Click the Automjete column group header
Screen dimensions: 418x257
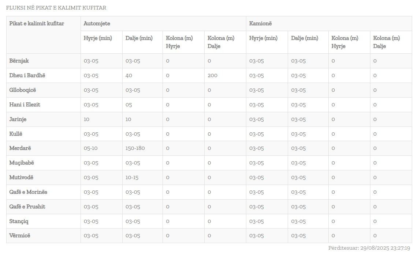[x=97, y=23]
